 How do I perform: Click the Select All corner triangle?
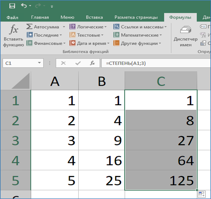(21, 81)
